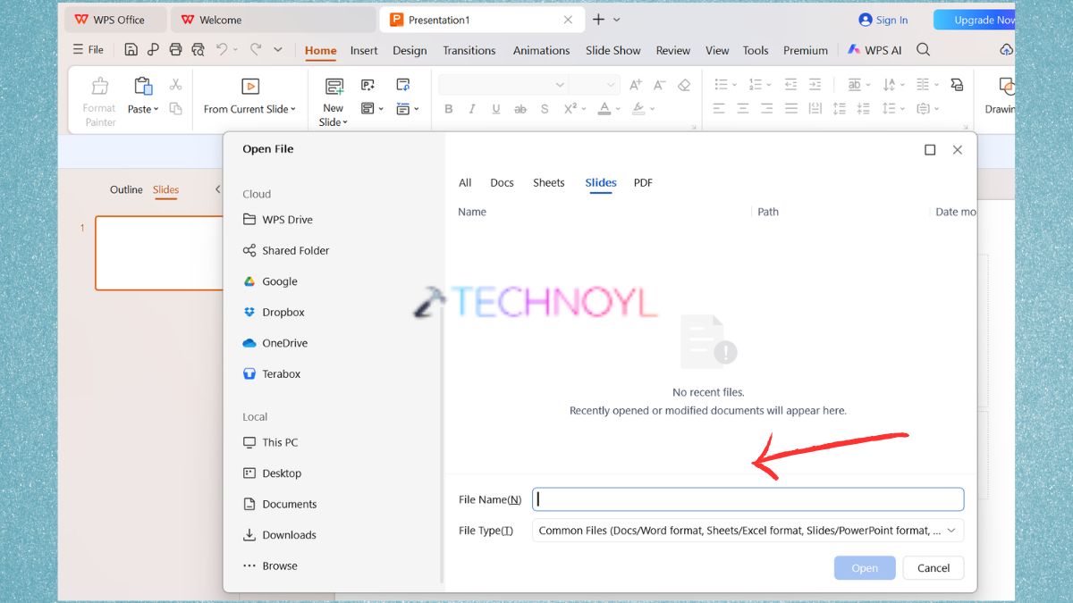This screenshot has height=603, width=1073.
Task: Select the PDF filter tab in Open File
Action: tap(643, 182)
